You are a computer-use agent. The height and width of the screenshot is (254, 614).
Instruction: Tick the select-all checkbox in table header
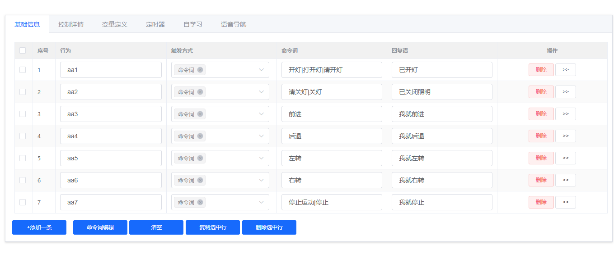23,50
